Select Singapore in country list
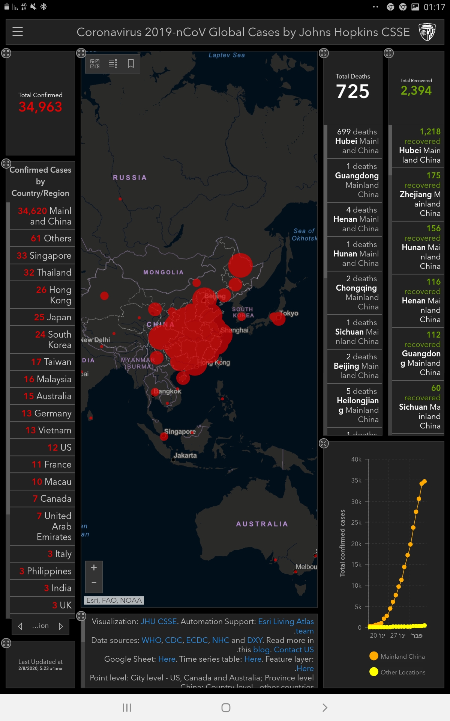The height and width of the screenshot is (721, 450). tap(42, 255)
